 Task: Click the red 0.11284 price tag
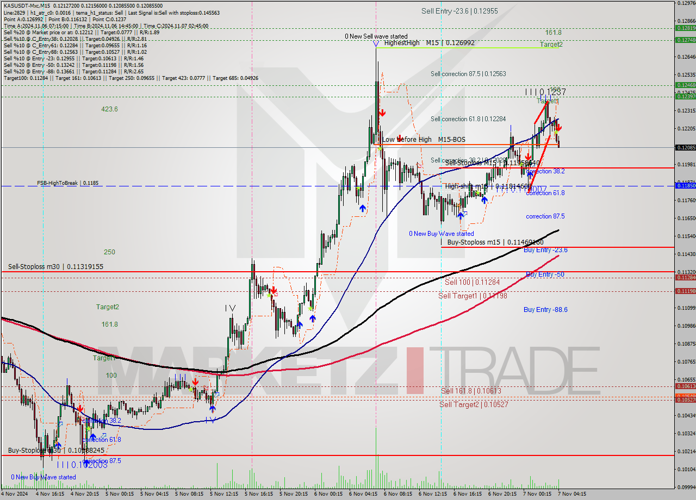pyautogui.click(x=685, y=277)
